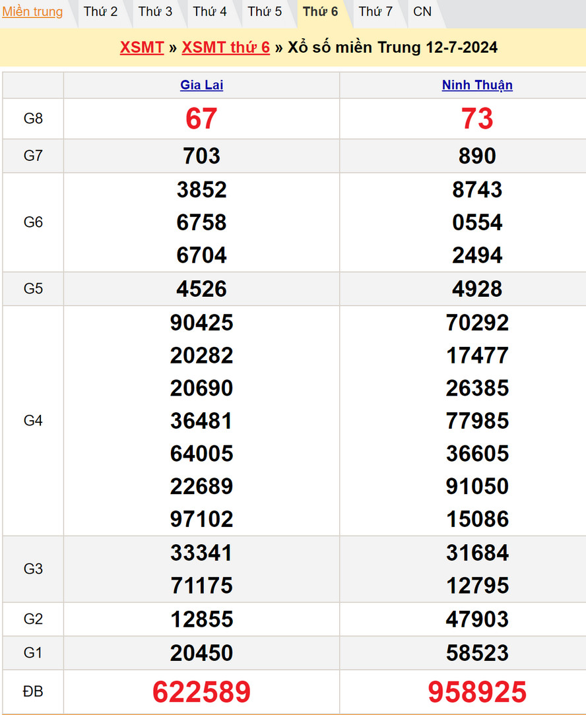Open the Ninh Thuận province link
586x715 pixels.
(477, 85)
